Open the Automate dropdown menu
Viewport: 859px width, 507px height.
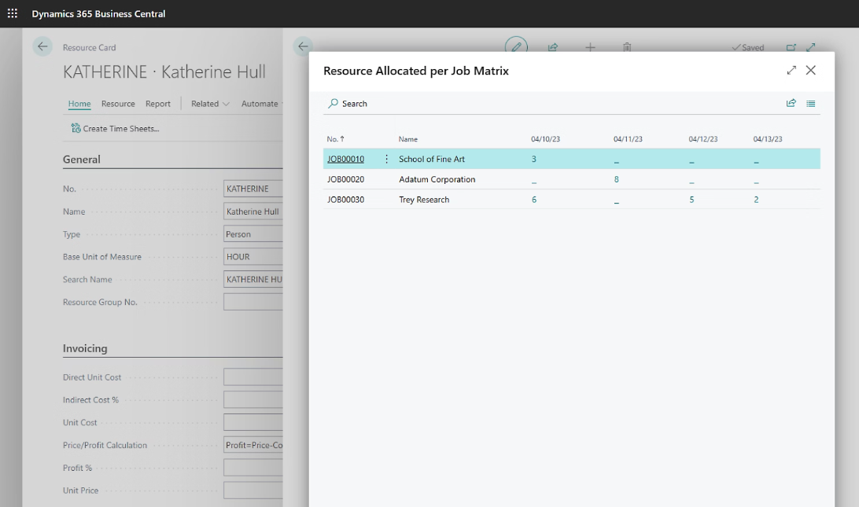coord(261,104)
